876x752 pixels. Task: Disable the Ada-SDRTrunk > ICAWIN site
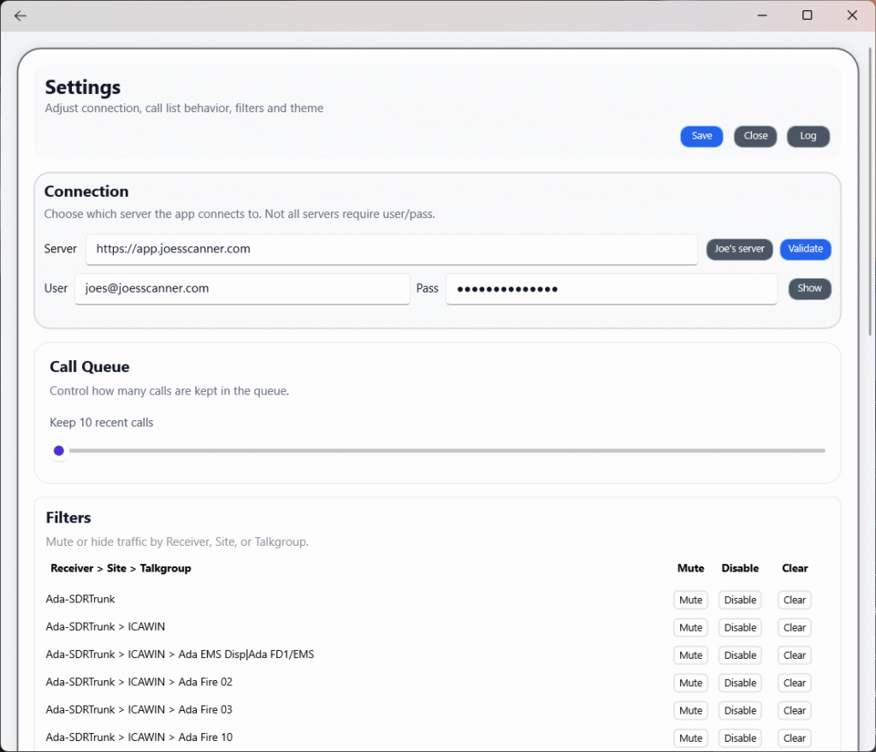click(x=740, y=628)
